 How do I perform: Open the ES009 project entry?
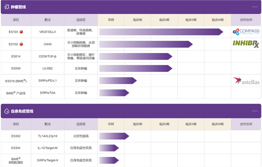(16, 69)
